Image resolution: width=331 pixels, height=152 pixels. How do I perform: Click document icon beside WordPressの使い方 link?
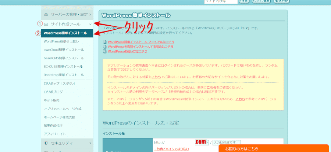(104, 51)
